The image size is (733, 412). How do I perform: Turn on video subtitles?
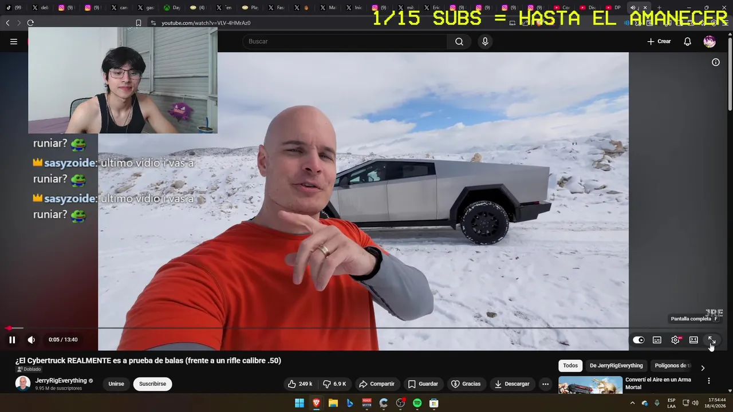point(657,340)
